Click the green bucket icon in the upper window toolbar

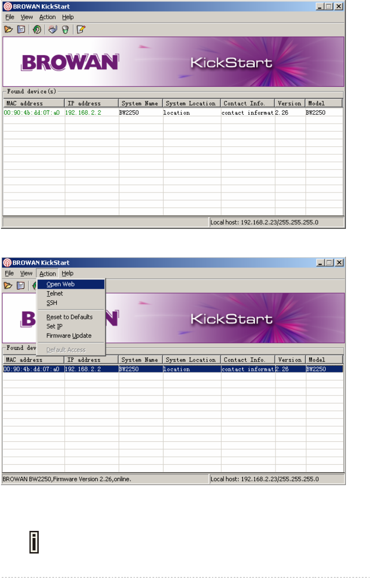[x=65, y=29]
